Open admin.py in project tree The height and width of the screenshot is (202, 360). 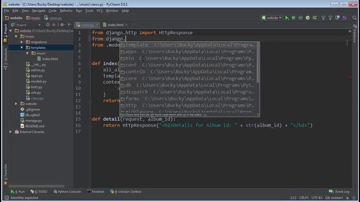(35, 70)
